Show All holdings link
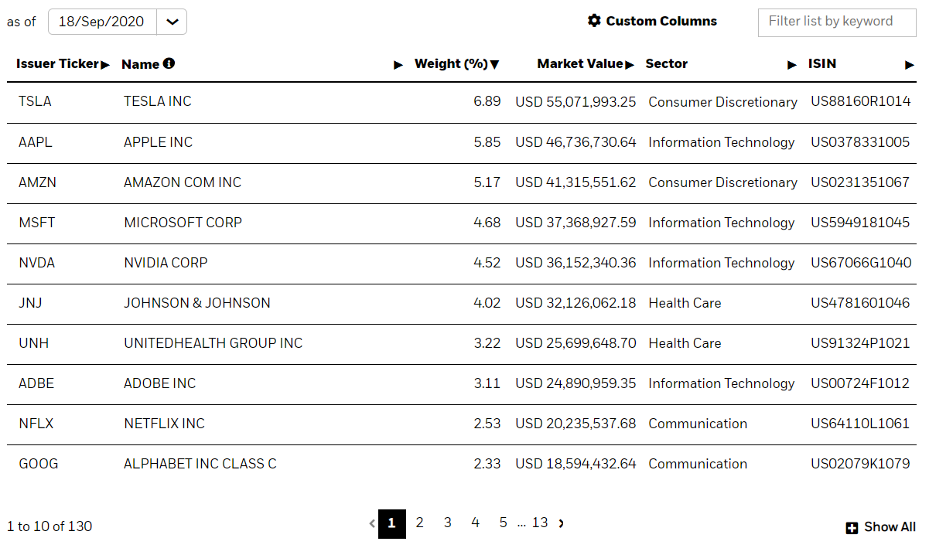This screenshot has width=929, height=555. coord(881,527)
